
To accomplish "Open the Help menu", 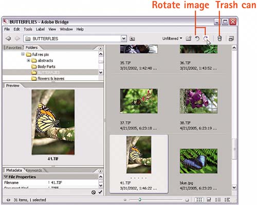I will coord(80,29).
